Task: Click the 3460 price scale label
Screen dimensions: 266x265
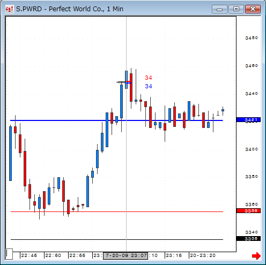Action: click(252, 66)
